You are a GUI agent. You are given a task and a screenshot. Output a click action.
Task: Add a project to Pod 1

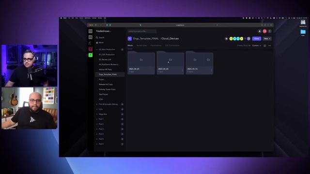pyautogui.click(x=122, y=119)
